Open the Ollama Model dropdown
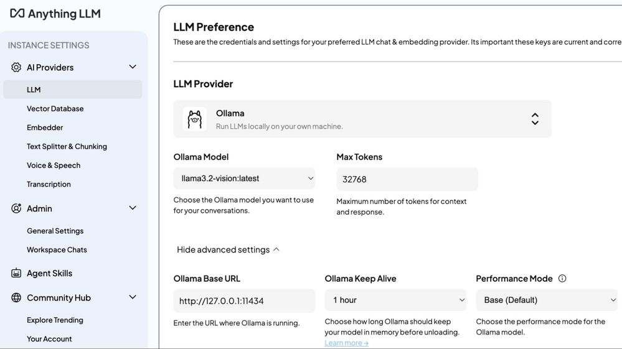 244,179
